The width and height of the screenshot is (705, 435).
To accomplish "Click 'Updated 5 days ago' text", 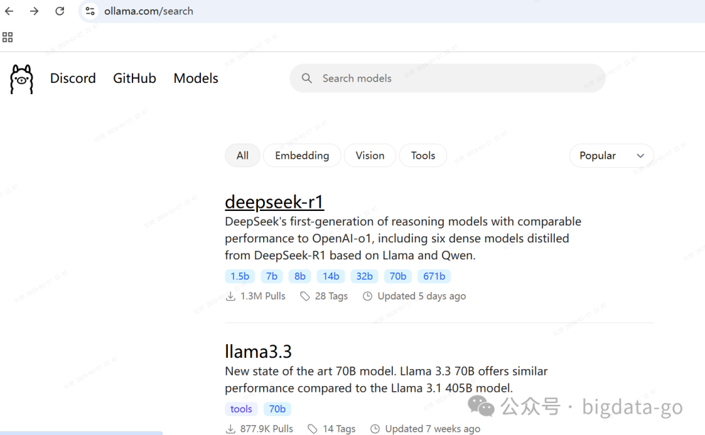I will [x=422, y=296].
